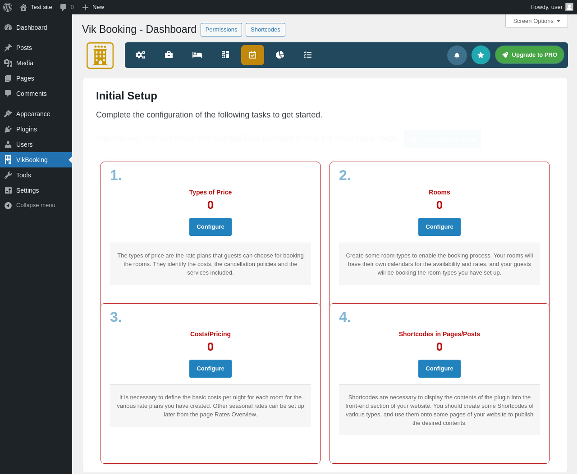Open the checklist tasks icon
Viewport: 577px width, 474px height.
click(x=308, y=55)
